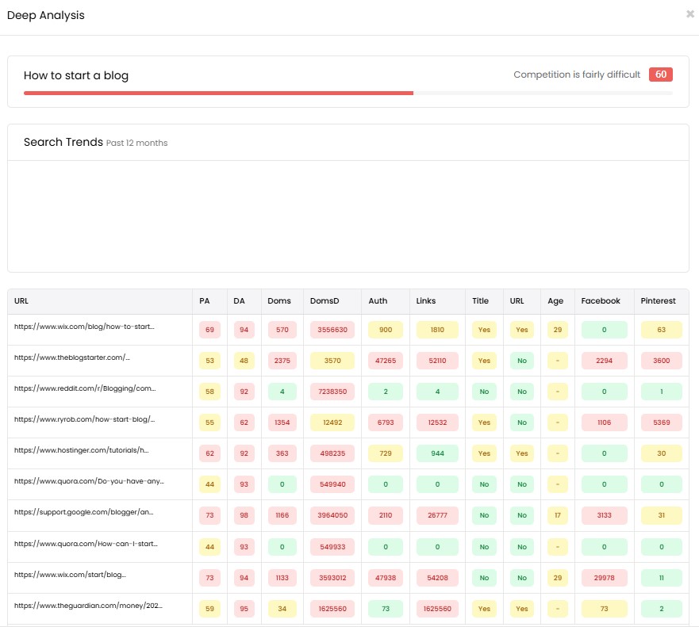Sort by the Doms column header
The width and height of the screenshot is (699, 627).
(x=279, y=301)
